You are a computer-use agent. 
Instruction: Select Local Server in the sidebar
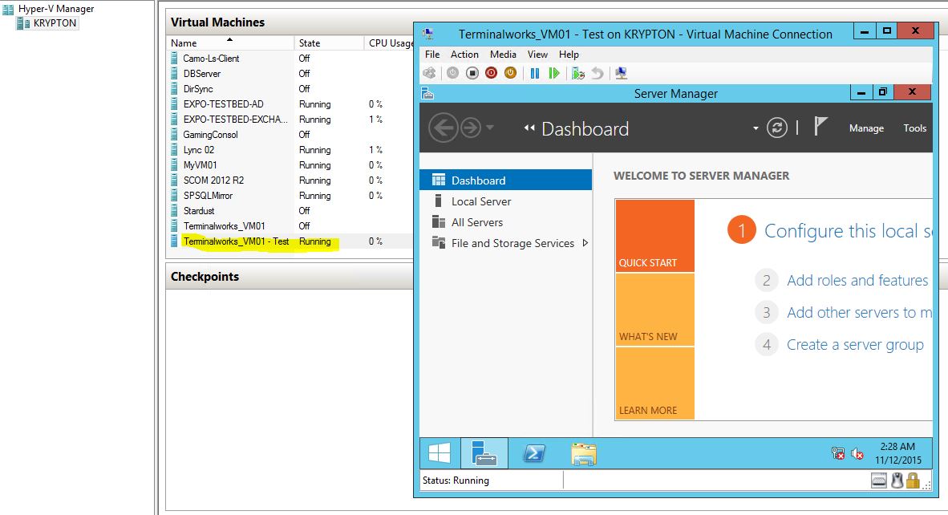[505, 201]
